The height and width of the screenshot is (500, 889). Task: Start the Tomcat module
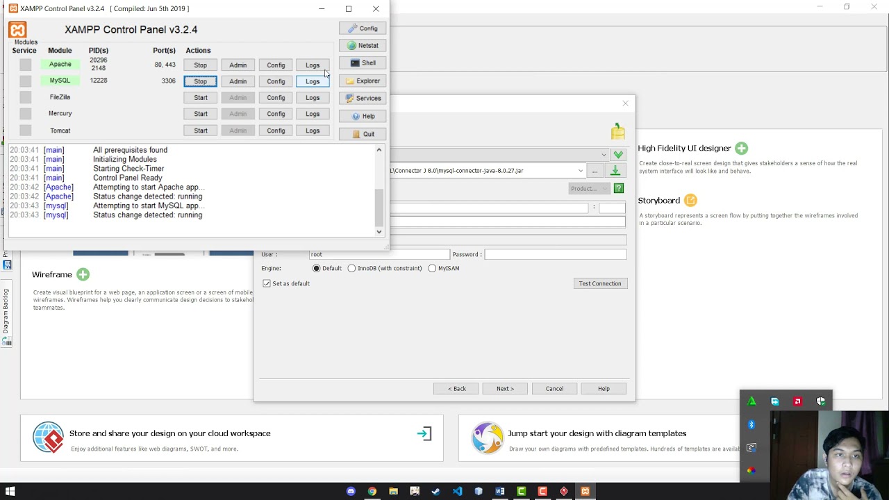201,131
